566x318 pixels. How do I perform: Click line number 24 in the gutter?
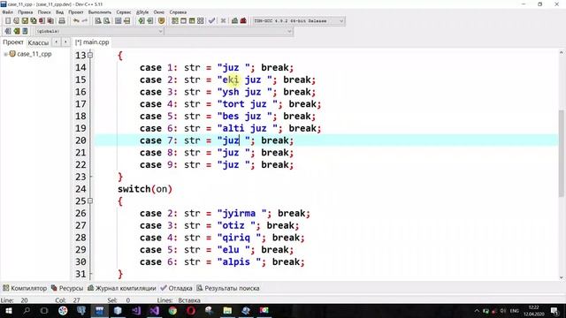(80, 189)
